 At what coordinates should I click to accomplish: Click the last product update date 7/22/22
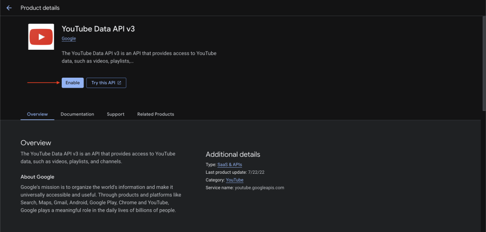256,172
